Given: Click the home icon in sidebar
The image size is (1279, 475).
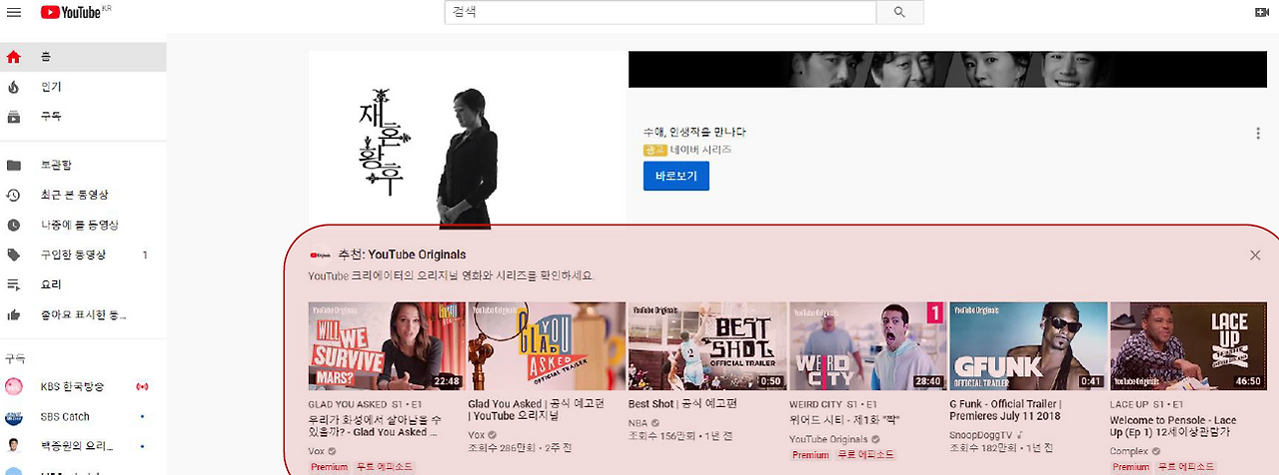Looking at the screenshot, I should (14, 57).
